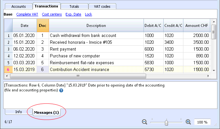Screen dimensions: 220x129
Task: Select row header number 1
Action: pos(8,35)
